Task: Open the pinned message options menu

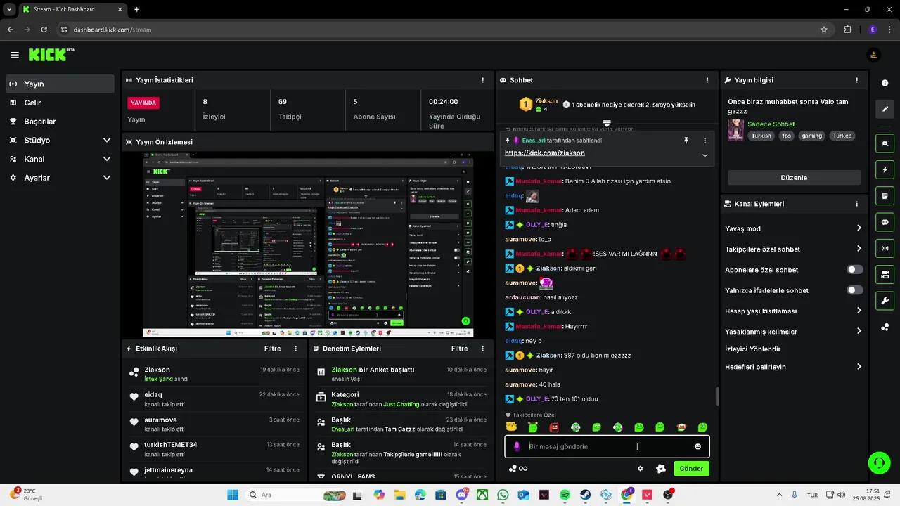Action: point(705,141)
